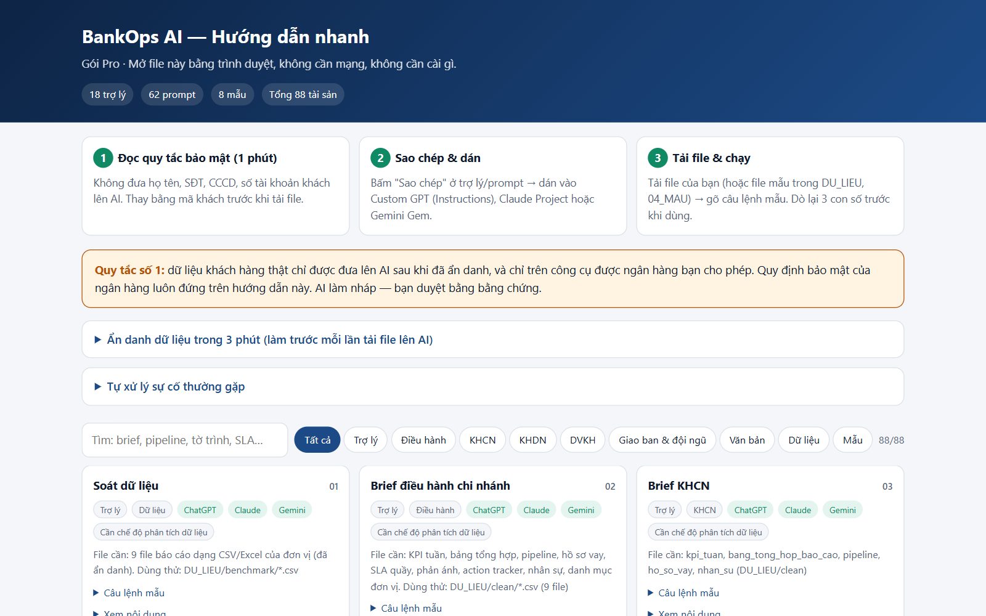Click the step 1 number circle
The image size is (986, 616).
(x=103, y=158)
